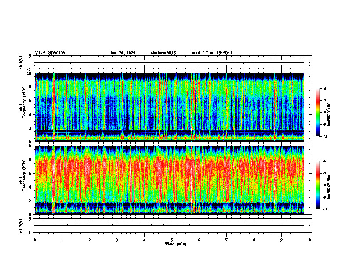Click time axis tick label '10'
Image resolution: width=348 pixels, height=269 pixels.
coord(309,240)
